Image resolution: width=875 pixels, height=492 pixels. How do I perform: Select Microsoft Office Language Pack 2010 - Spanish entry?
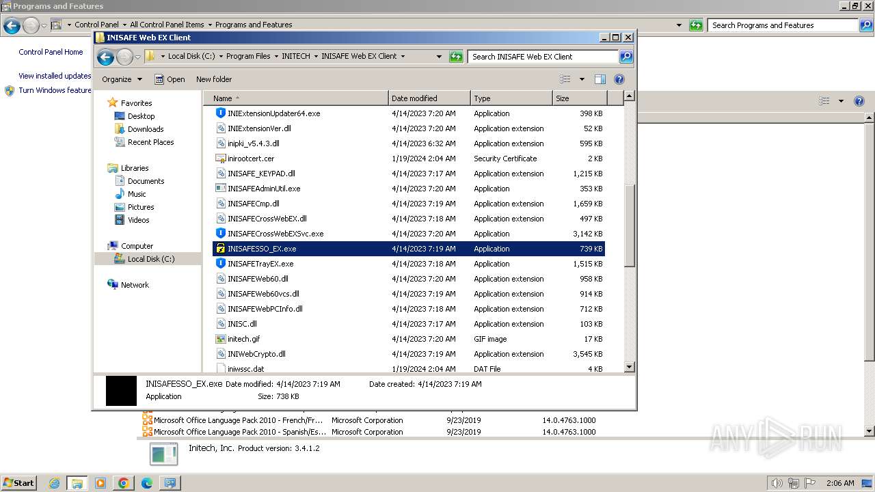[239, 432]
